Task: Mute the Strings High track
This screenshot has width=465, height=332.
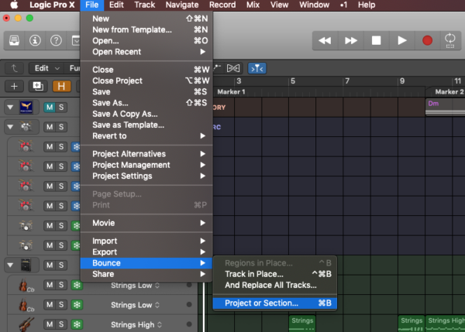Action: click(x=50, y=324)
